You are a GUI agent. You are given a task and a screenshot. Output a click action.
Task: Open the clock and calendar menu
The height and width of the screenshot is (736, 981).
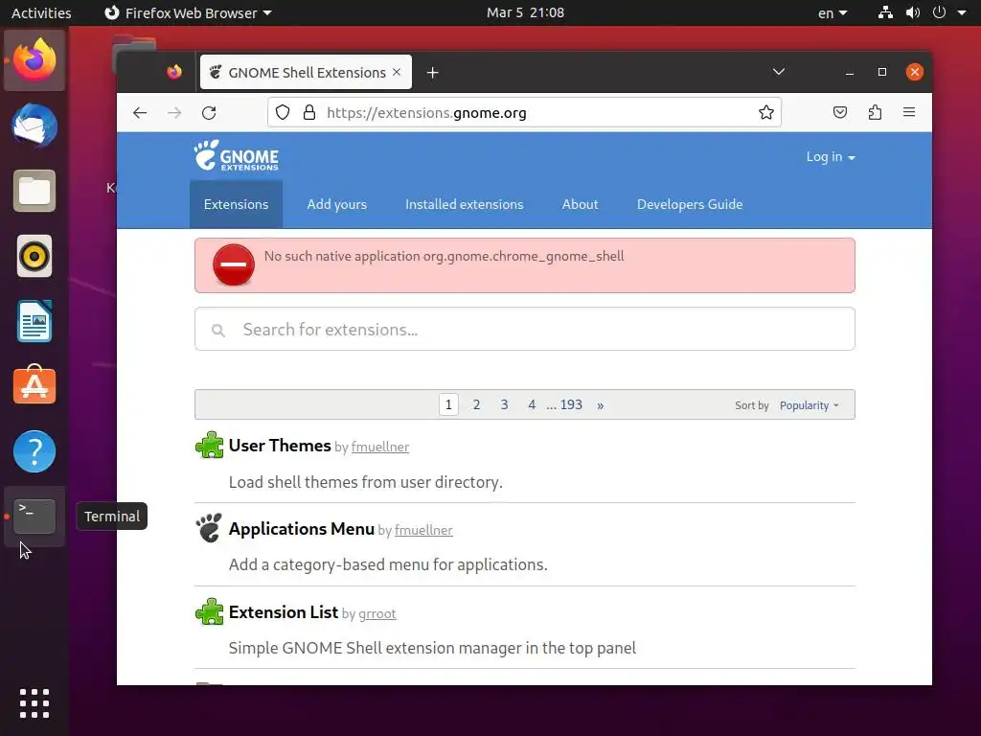point(526,12)
